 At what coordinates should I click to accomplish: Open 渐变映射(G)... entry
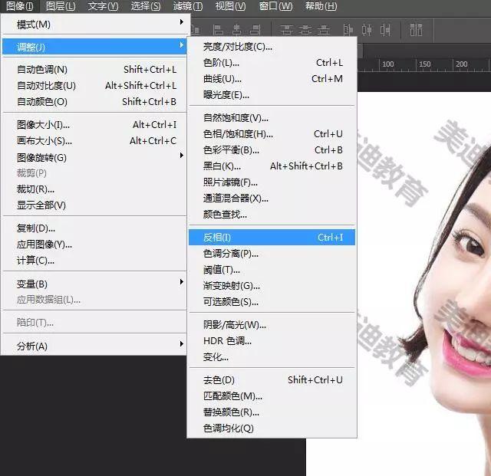click(x=272, y=286)
